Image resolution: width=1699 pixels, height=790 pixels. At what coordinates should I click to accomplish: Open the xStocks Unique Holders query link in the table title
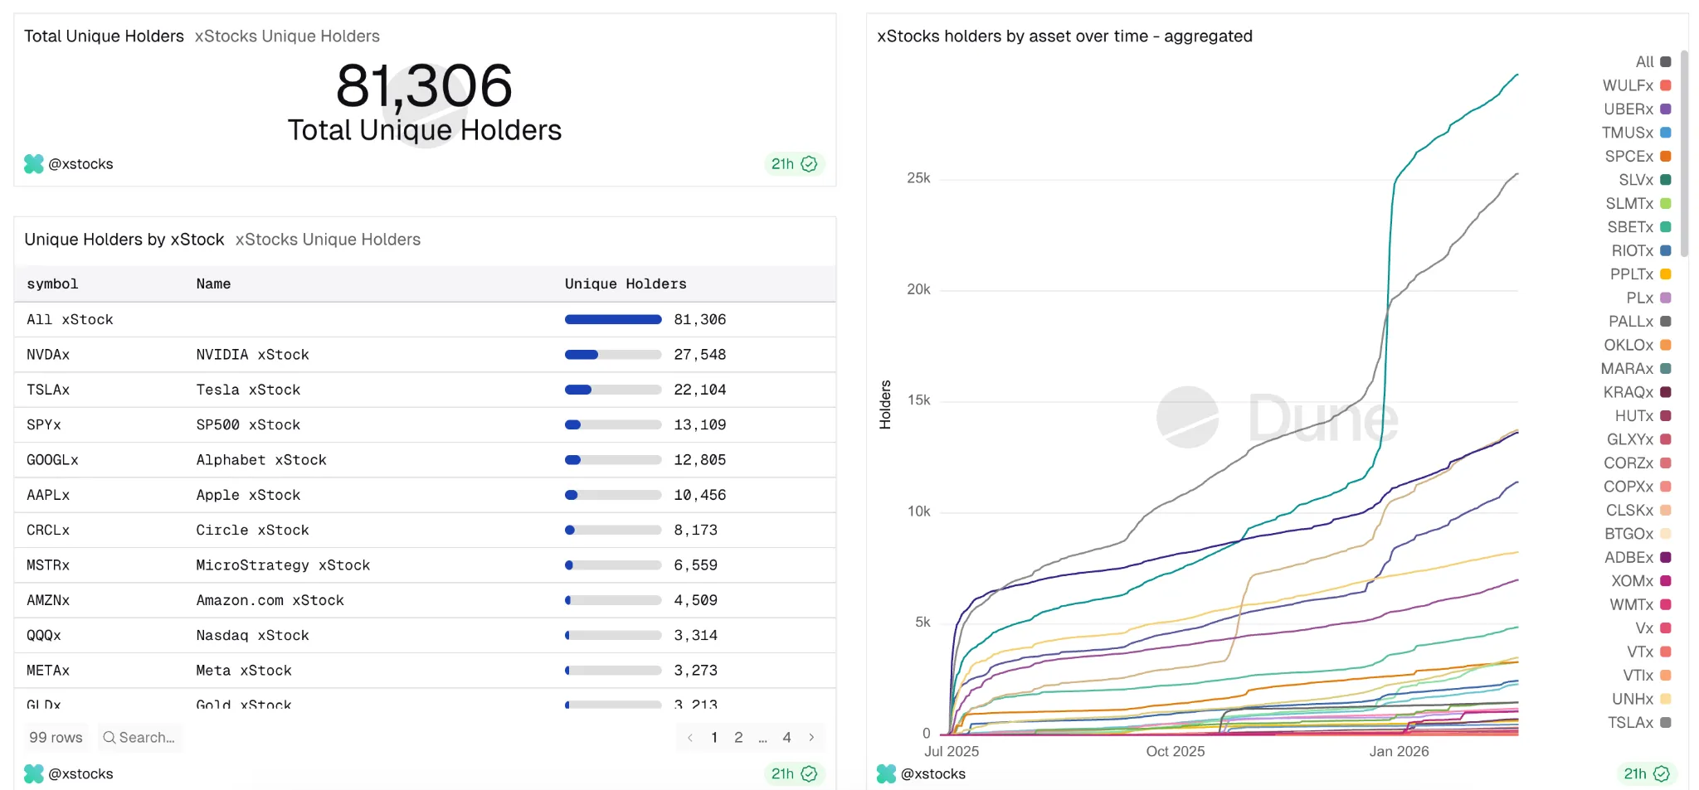tap(328, 240)
